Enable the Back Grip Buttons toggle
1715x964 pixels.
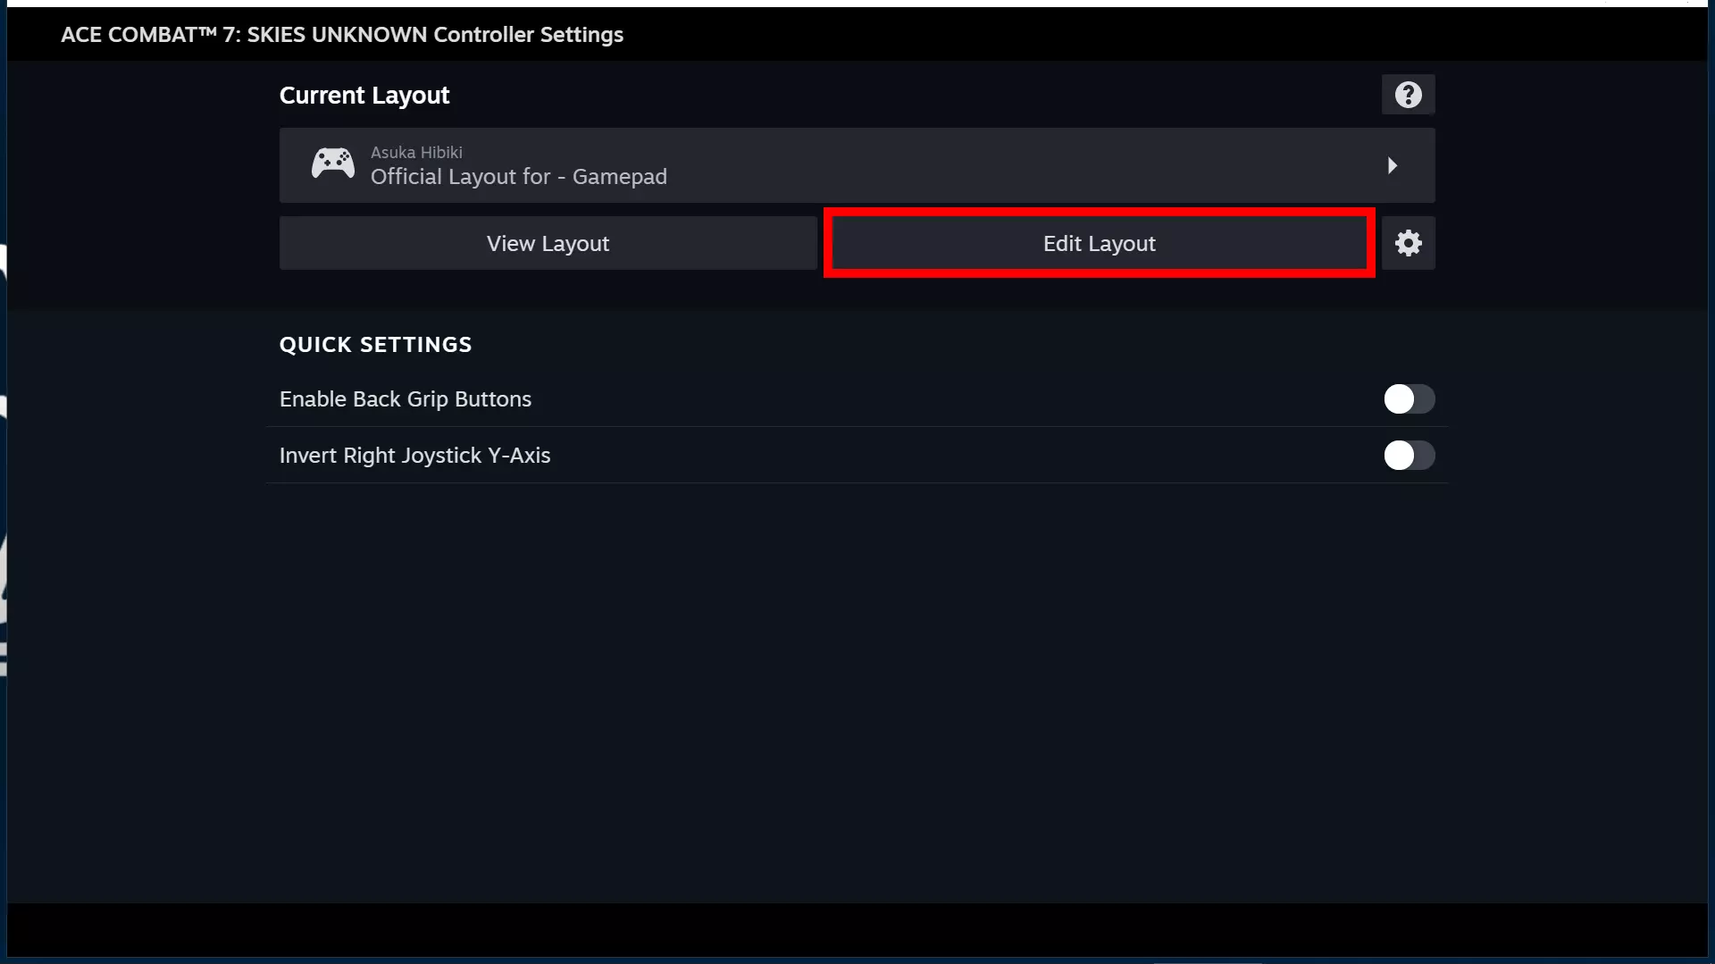pos(1409,399)
